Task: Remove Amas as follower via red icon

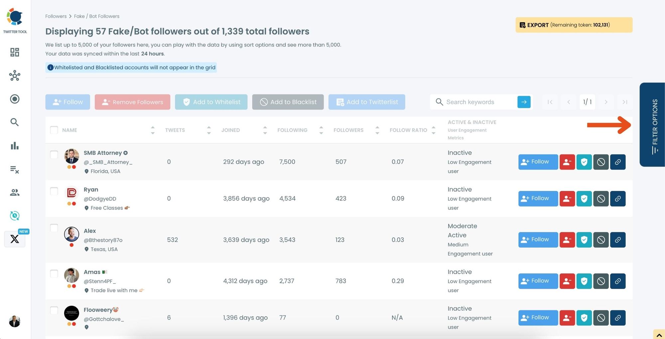Action: 567,281
